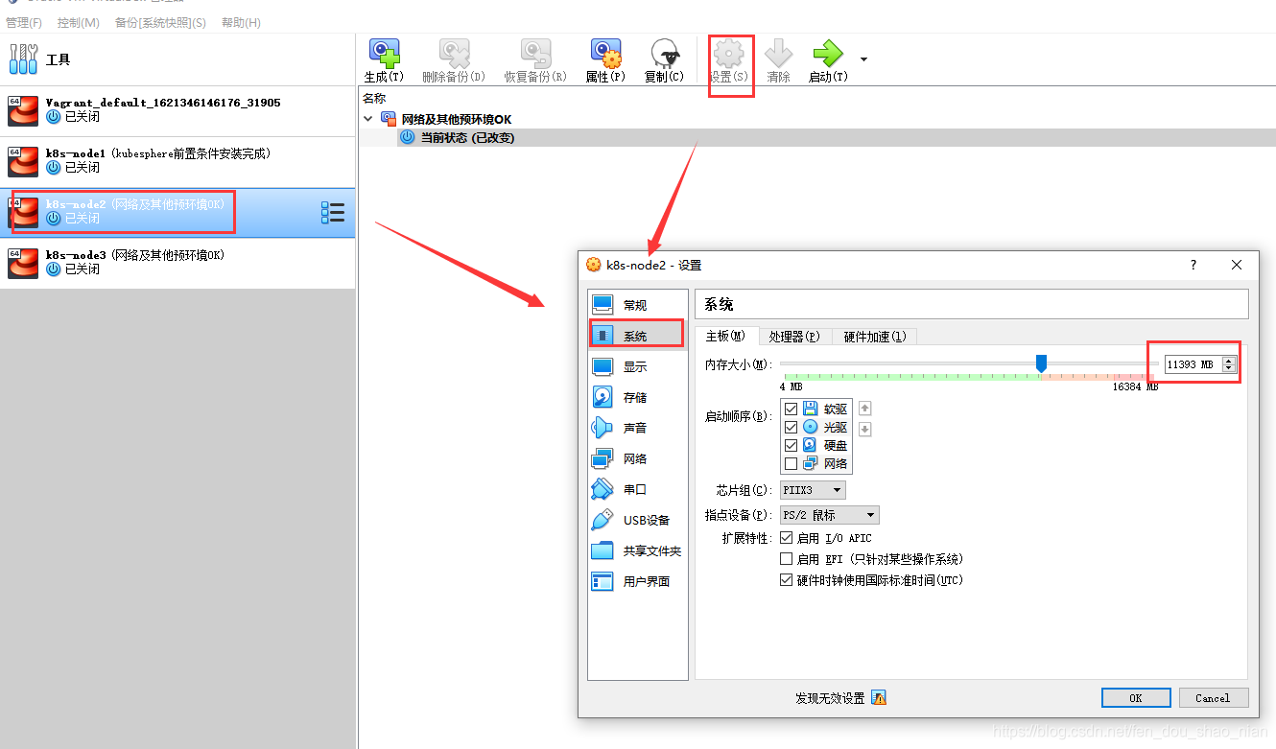Select the Tools (工具) entry in the sidebar

[177, 59]
